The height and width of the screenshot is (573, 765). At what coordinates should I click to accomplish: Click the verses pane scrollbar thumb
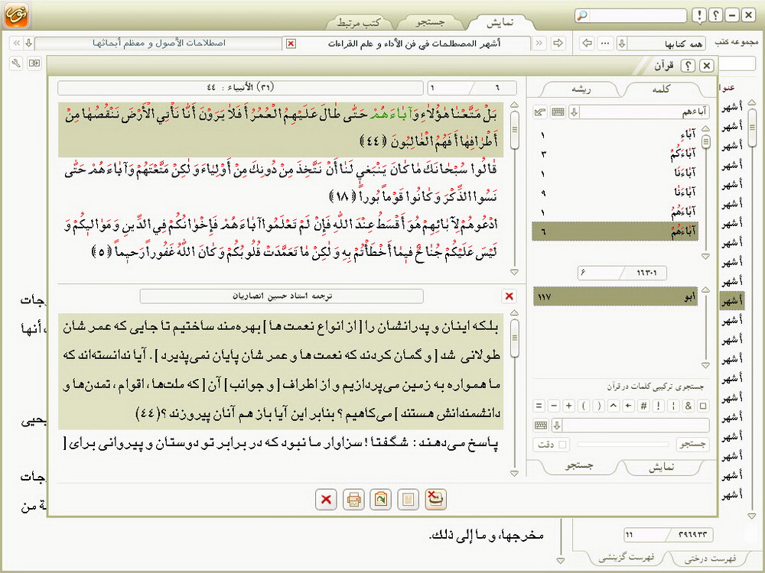[x=514, y=130]
